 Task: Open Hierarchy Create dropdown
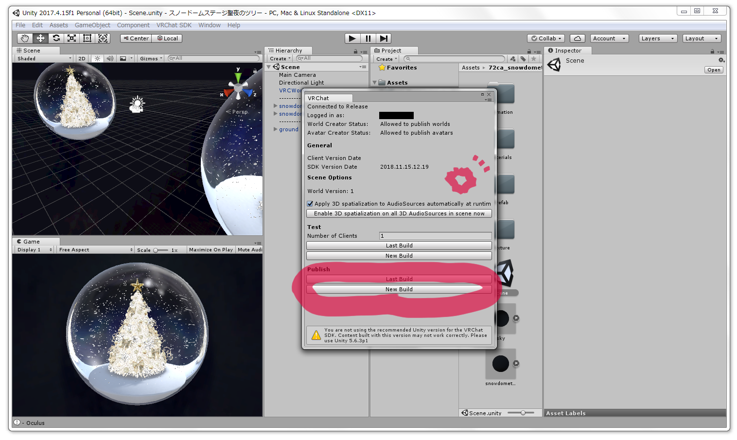281,59
